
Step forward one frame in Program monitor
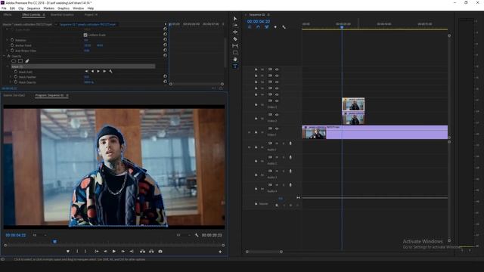123,252
